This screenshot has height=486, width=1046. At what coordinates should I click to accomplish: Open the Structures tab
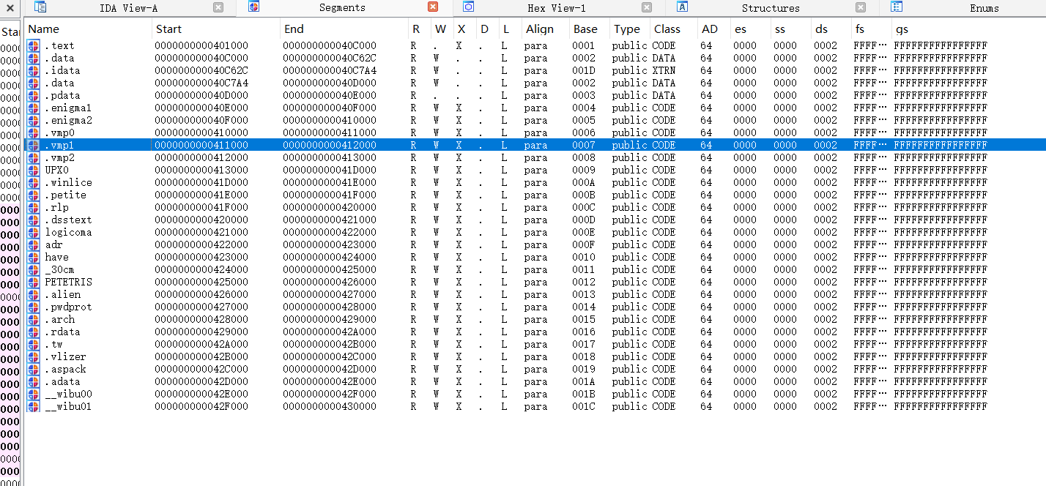click(x=770, y=8)
